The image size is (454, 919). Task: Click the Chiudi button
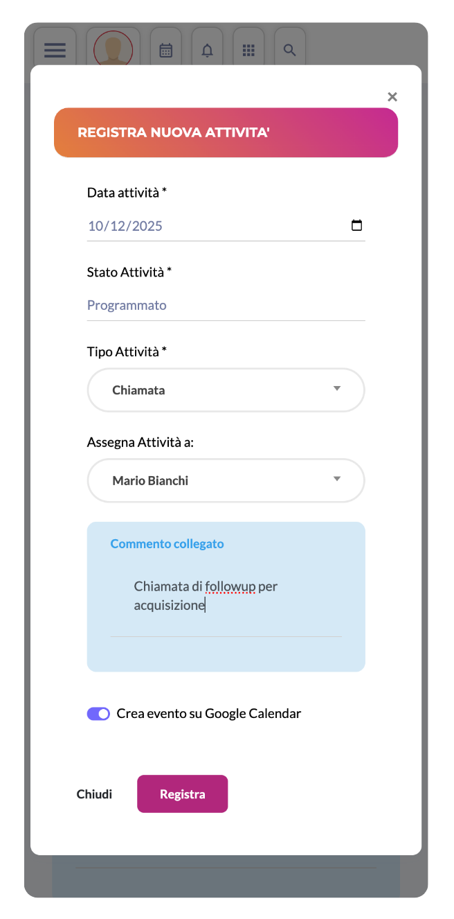click(94, 794)
